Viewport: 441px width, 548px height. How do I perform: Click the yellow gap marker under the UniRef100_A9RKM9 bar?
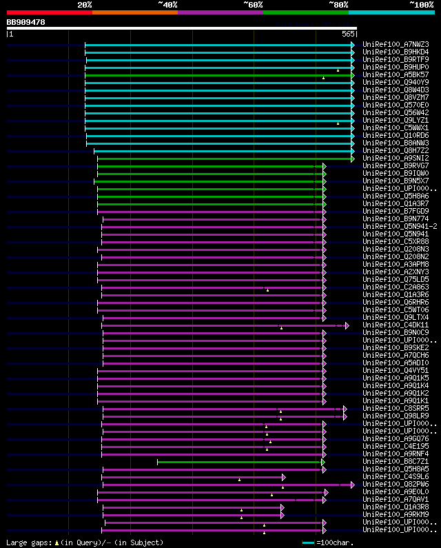241,518
